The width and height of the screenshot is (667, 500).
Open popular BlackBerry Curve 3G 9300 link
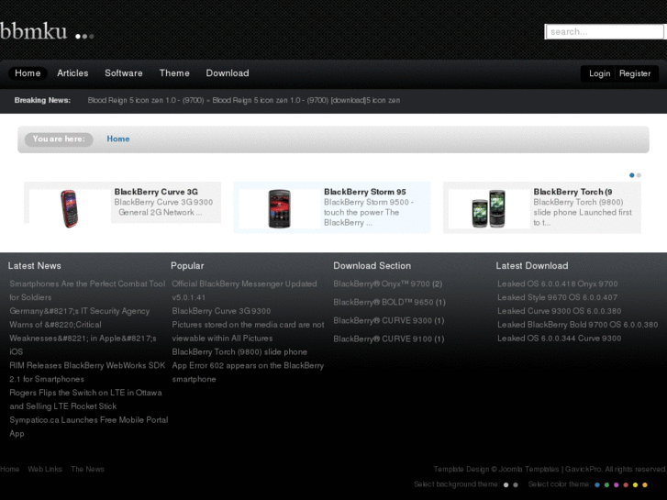[221, 311]
